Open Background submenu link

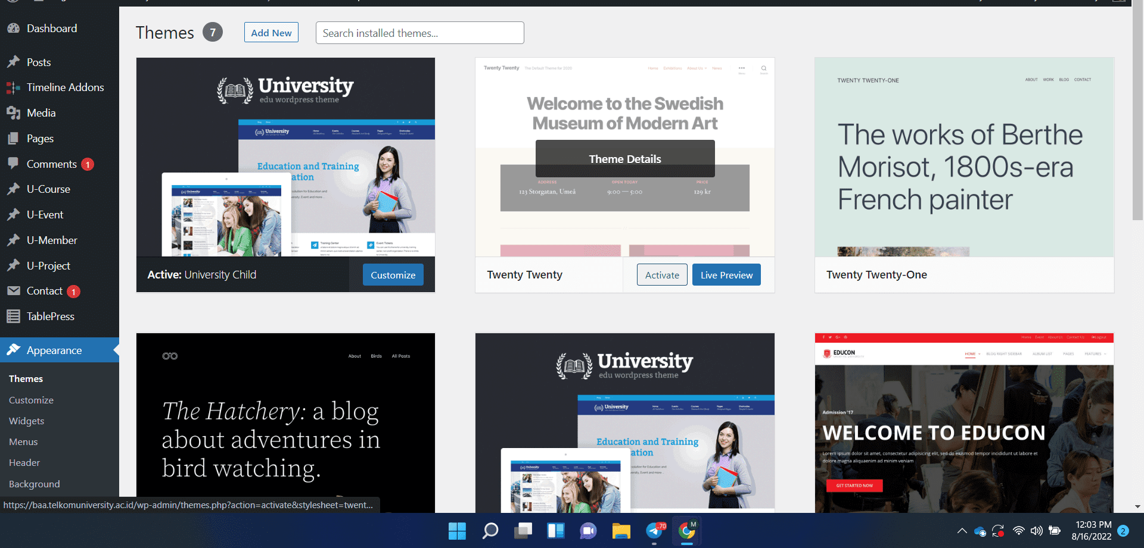pos(34,484)
